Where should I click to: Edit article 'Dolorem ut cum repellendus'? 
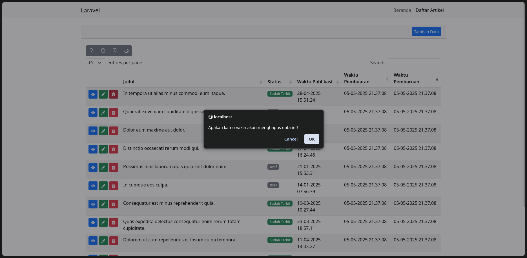coord(103,241)
